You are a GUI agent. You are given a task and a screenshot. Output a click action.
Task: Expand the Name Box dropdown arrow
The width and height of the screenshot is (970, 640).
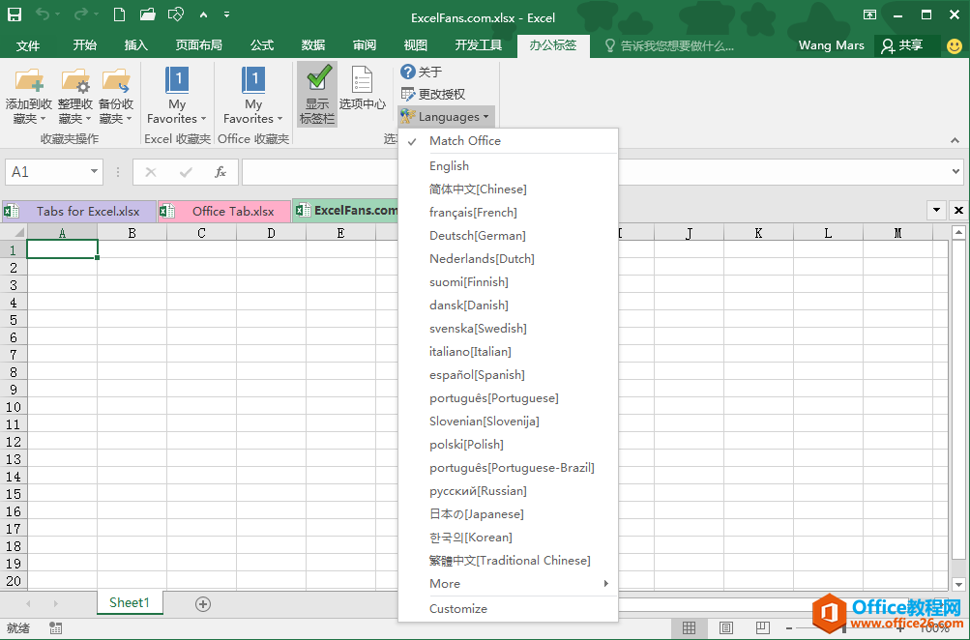(94, 171)
